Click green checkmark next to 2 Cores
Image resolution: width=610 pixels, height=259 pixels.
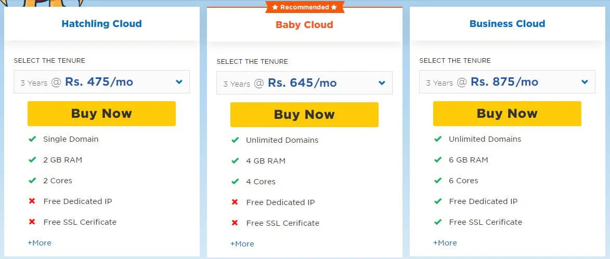(x=32, y=180)
